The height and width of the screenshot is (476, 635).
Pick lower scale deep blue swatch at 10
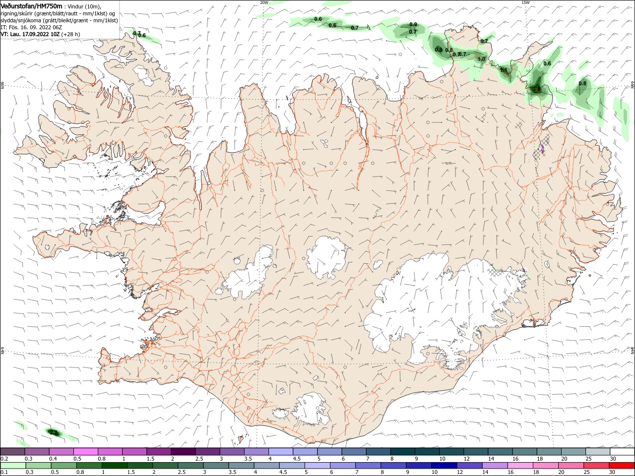point(444,466)
